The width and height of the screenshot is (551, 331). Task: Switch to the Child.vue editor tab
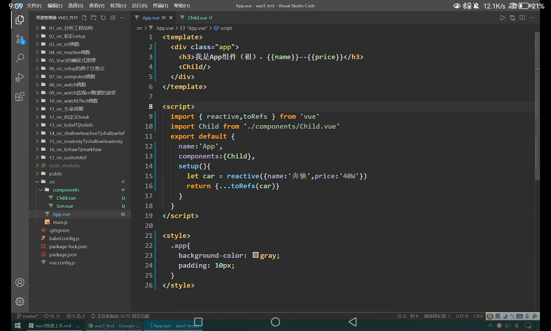197,18
